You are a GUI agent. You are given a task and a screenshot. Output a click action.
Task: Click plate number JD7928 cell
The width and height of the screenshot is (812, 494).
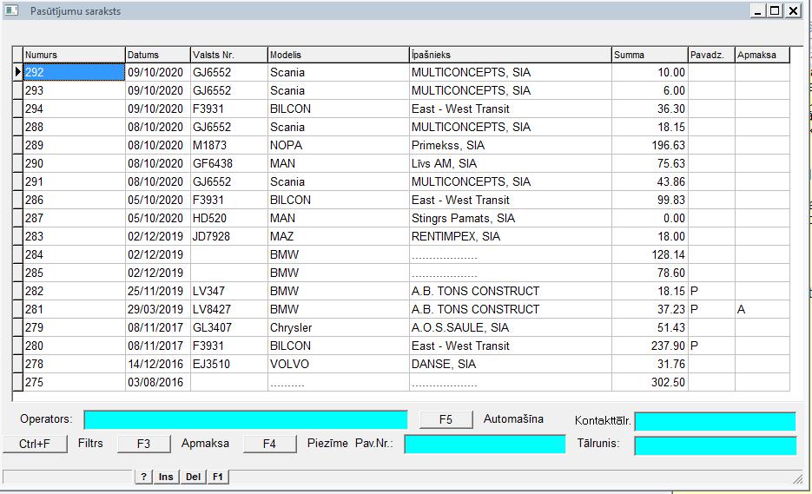click(x=229, y=237)
